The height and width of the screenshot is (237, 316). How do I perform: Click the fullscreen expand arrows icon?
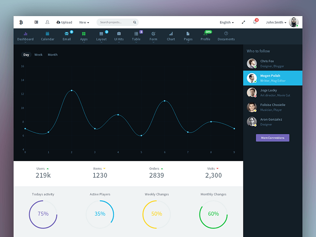[243, 23]
